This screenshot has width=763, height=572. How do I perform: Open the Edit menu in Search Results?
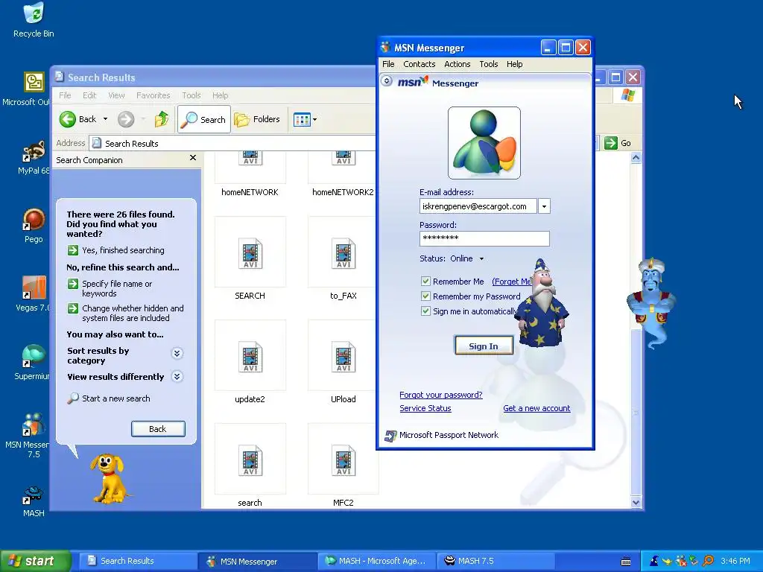[89, 95]
